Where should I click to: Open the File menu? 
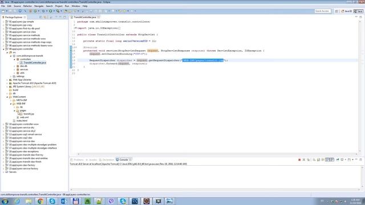pos(3,6)
